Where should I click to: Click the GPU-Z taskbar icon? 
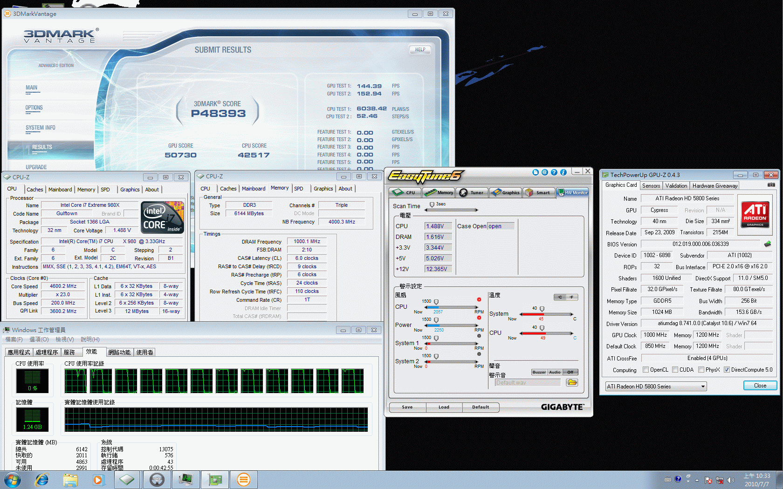(214, 480)
